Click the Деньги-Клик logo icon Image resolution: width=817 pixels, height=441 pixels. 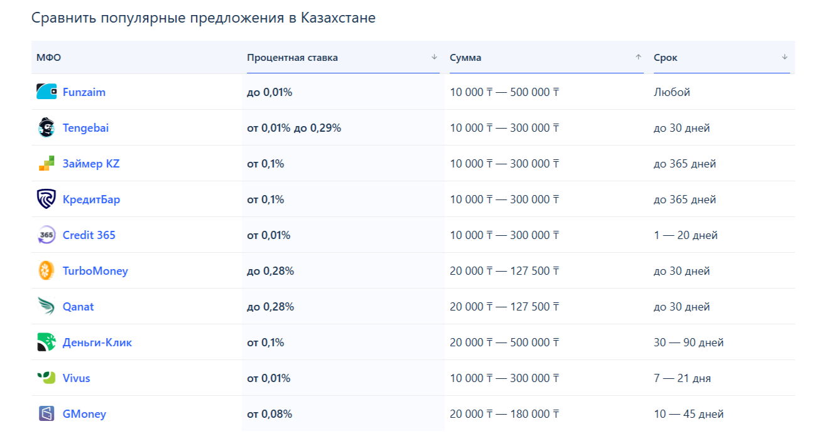[x=46, y=343]
